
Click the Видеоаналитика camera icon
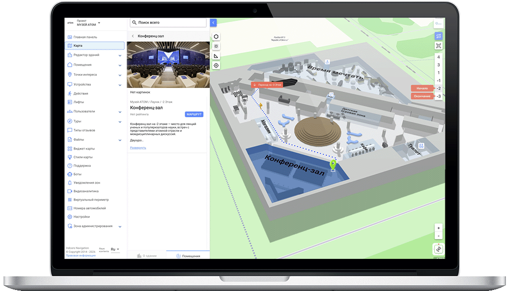(69, 191)
